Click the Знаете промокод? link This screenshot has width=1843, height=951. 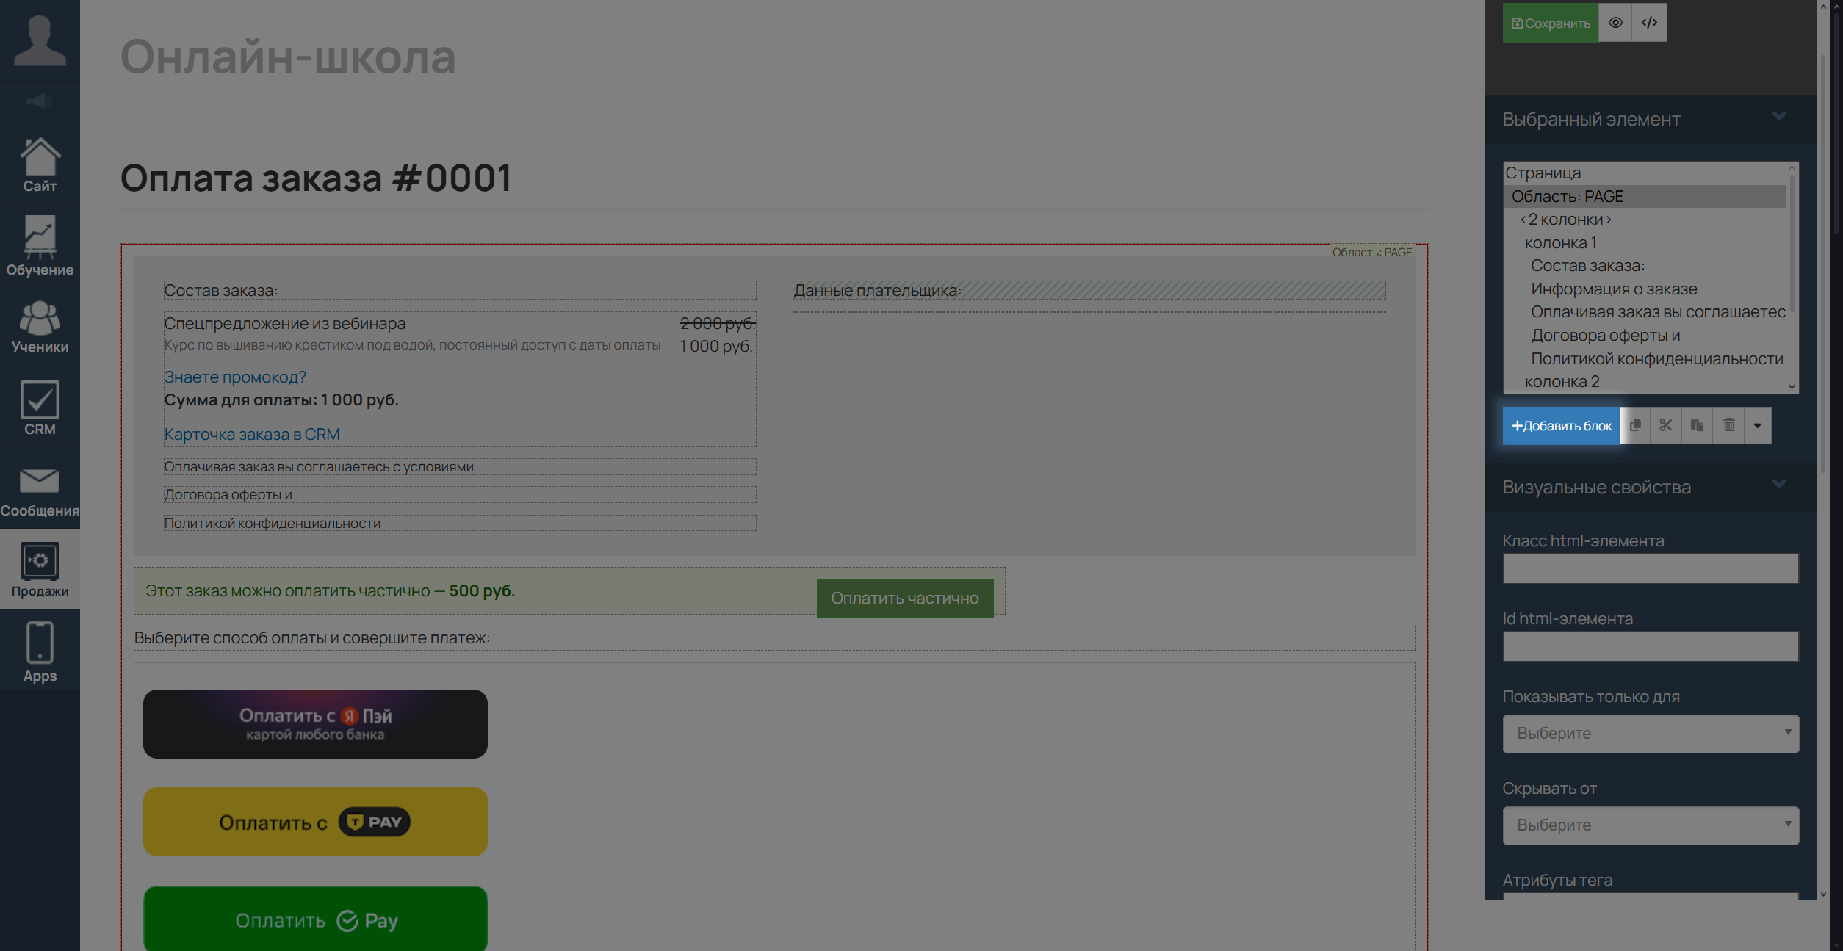click(x=234, y=377)
